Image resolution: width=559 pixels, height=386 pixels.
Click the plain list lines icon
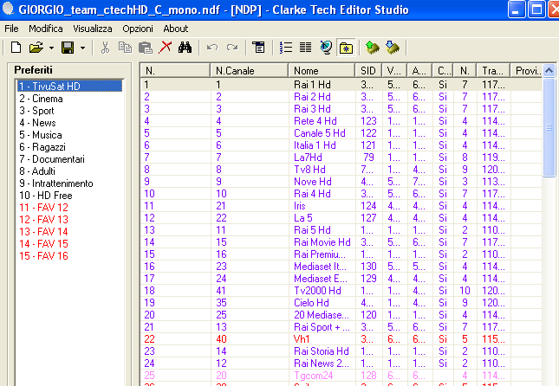coord(306,48)
